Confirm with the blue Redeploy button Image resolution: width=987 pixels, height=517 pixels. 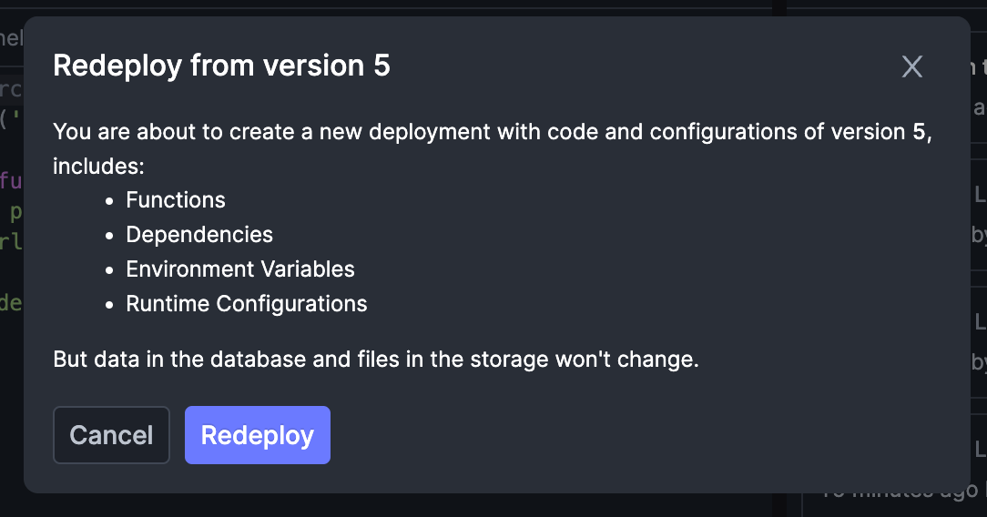[x=258, y=435]
